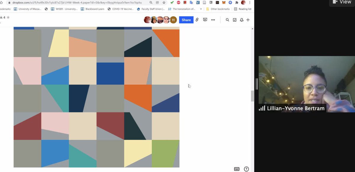
Task: Open the checklist icon in Paper's toolbar
Action: (235, 20)
